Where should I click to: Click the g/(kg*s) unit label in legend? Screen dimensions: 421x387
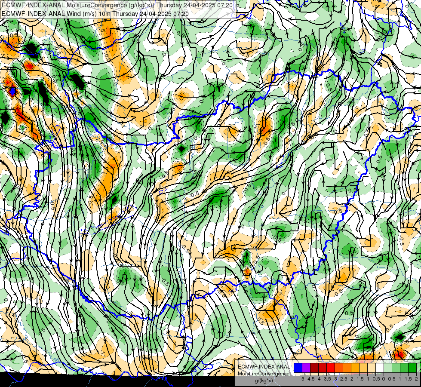pos(264,381)
